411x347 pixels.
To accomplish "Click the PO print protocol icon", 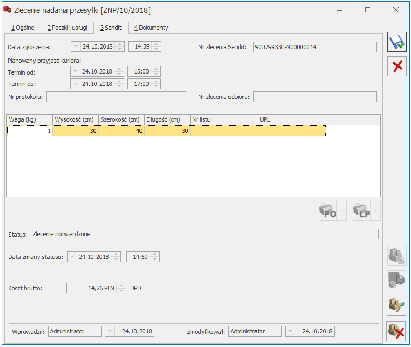I will [328, 211].
